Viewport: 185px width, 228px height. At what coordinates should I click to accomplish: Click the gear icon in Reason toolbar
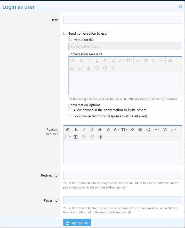(x=100, y=137)
